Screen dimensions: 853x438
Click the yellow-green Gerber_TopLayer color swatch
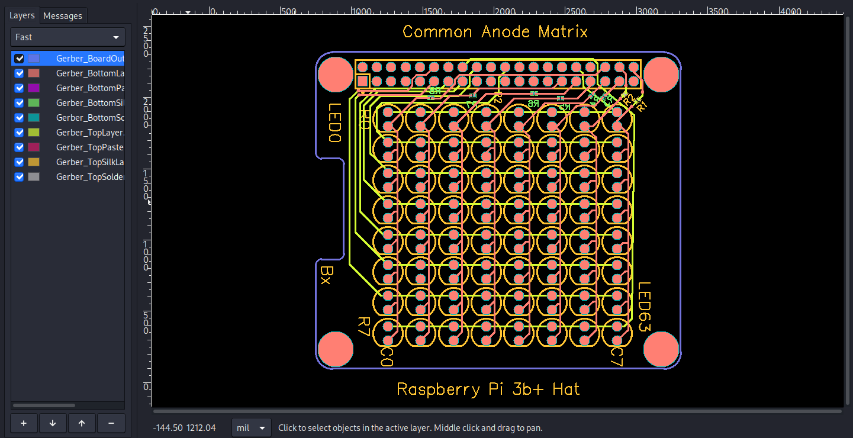click(x=34, y=133)
